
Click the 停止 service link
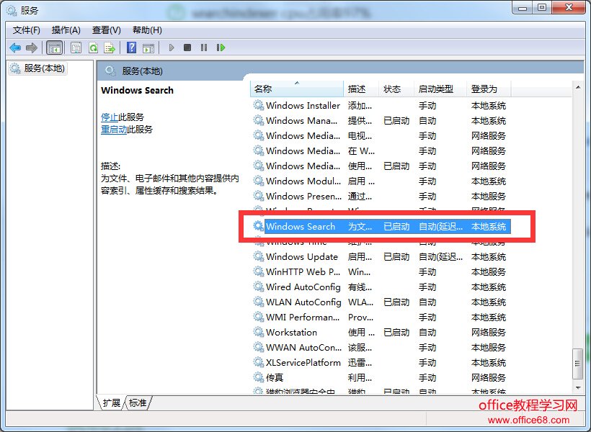109,117
